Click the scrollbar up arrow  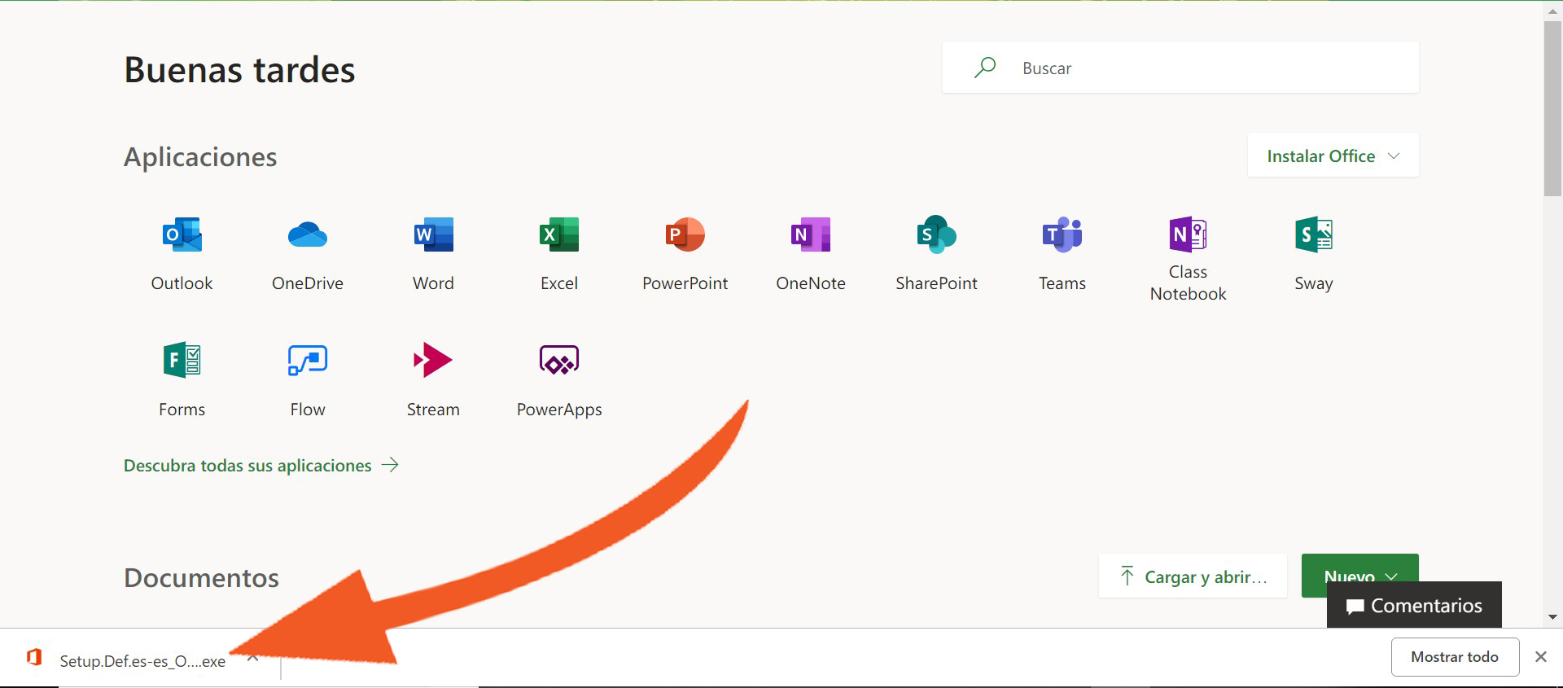pos(1552,11)
